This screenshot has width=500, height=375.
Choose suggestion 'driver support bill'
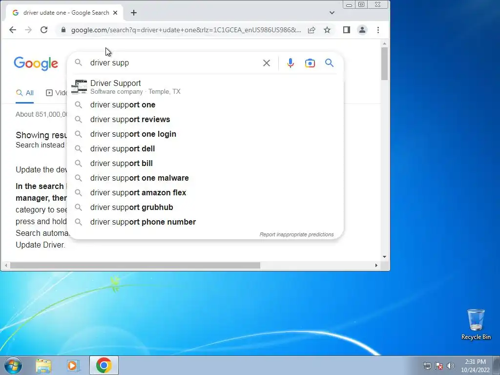coord(206,164)
